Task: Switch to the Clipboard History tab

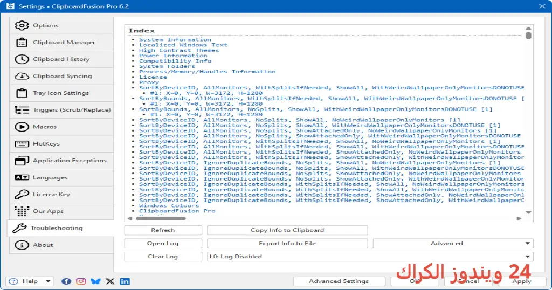Action: coord(61,59)
